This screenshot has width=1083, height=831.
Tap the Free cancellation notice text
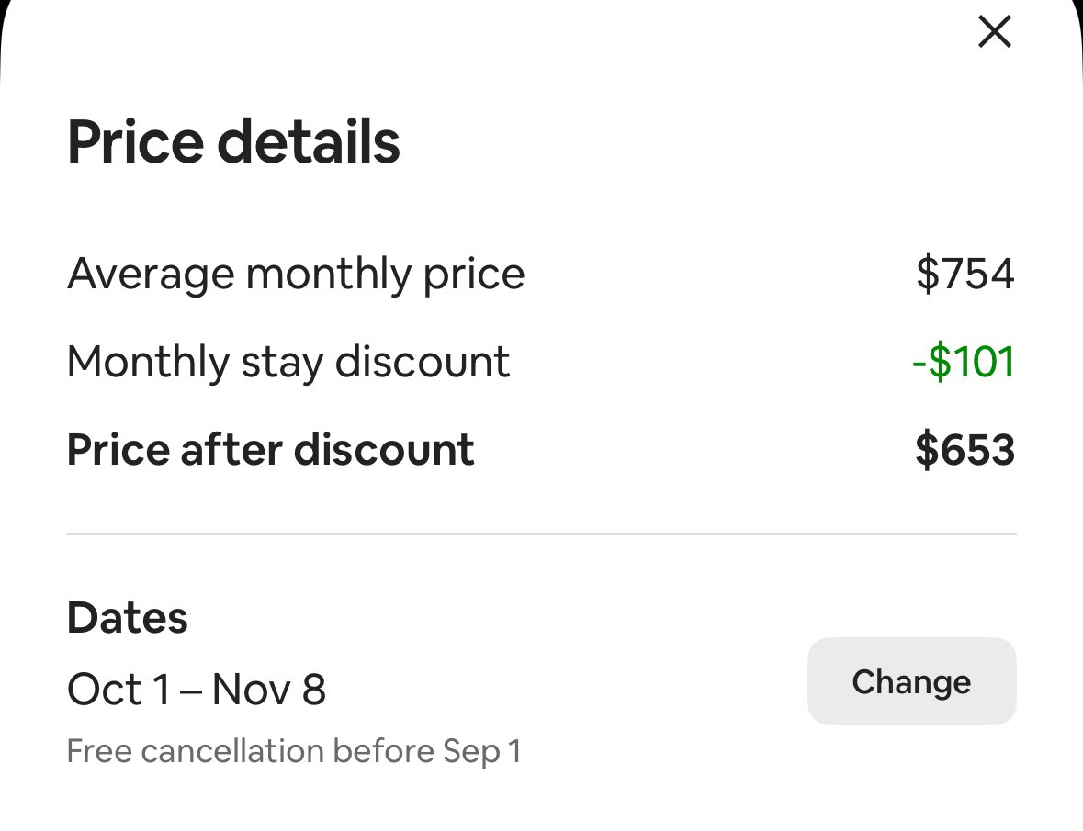(x=294, y=751)
